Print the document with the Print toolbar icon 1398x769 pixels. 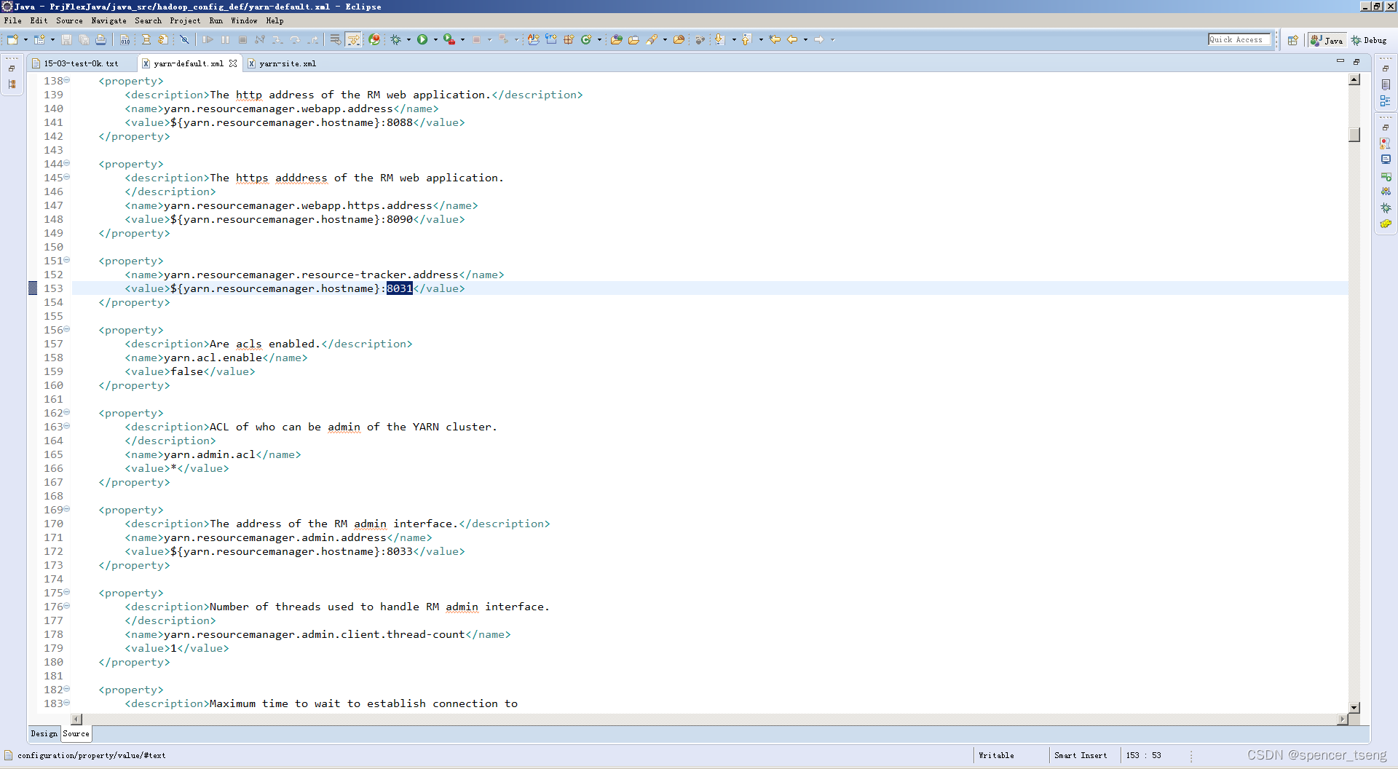(101, 40)
